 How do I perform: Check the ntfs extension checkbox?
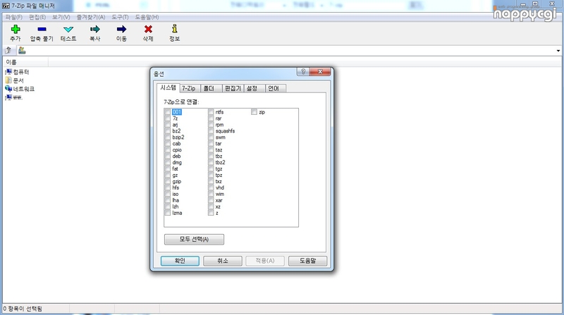[211, 112]
